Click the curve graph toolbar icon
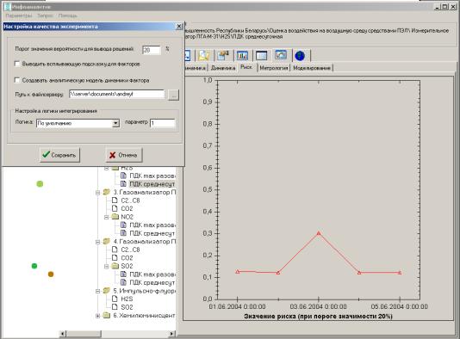 [x=281, y=55]
